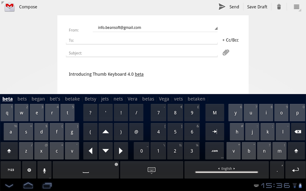Choose suggestion 'Betsy'
306x191 pixels.
(91, 99)
